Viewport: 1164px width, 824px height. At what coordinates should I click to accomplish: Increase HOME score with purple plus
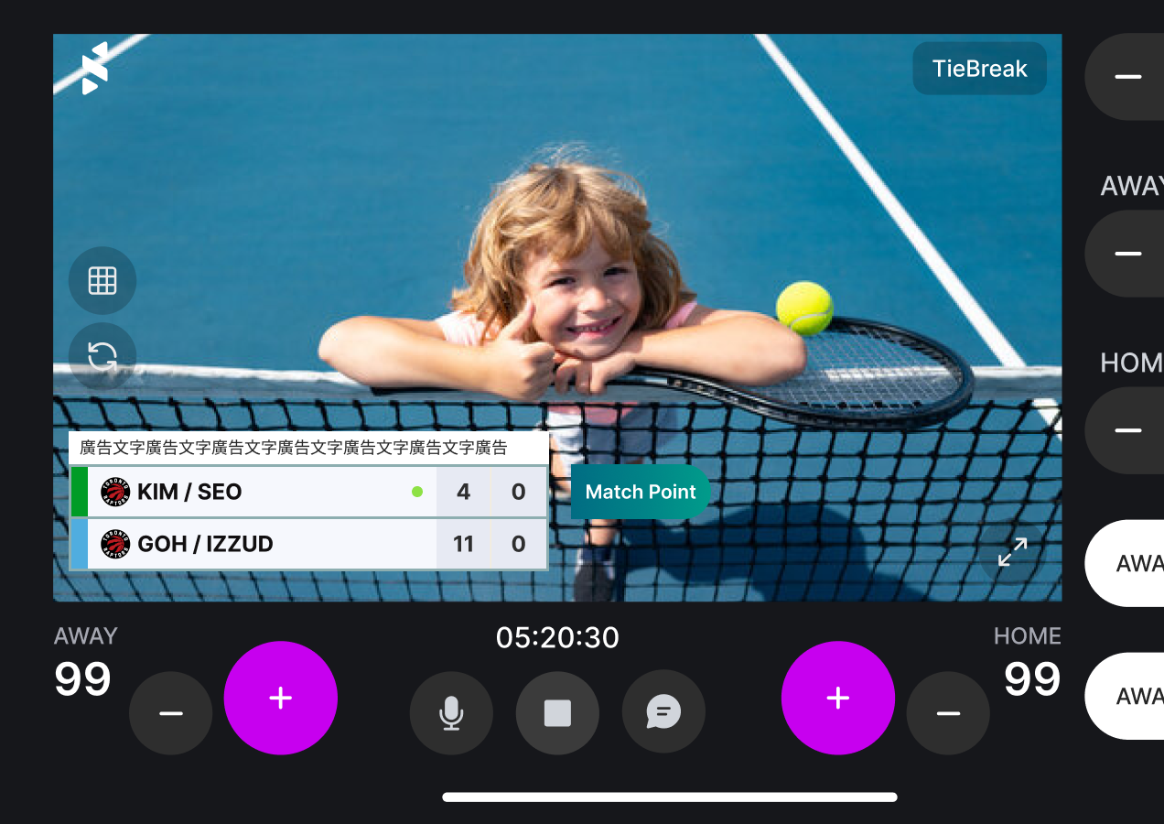(838, 698)
